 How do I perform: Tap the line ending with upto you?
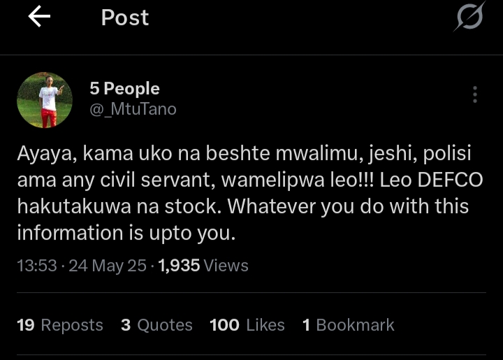coord(126,233)
